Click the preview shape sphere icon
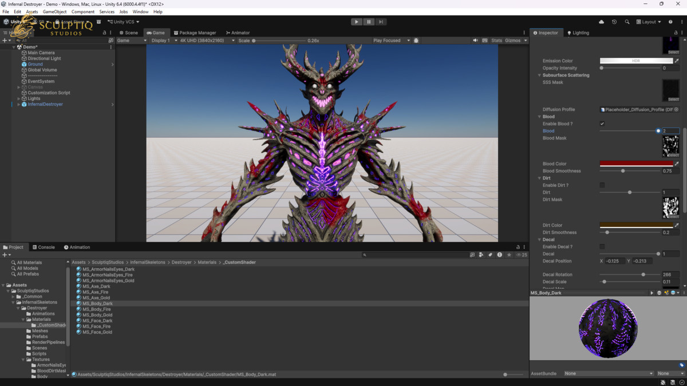 (x=659, y=293)
